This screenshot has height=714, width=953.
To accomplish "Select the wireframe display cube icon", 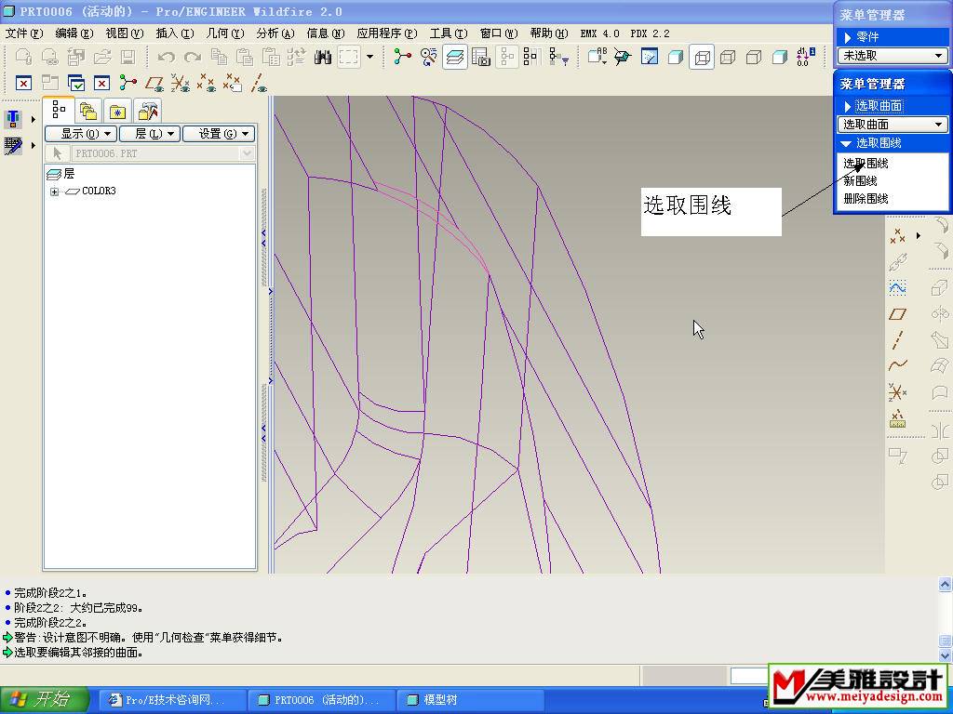I will click(702, 58).
